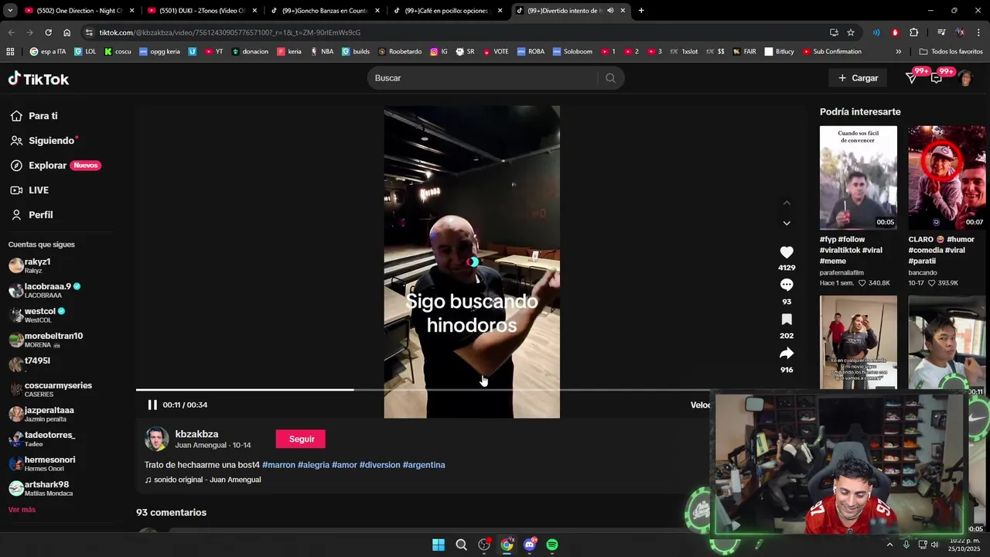Open Explorar section
Image resolution: width=990 pixels, height=557 pixels.
(x=55, y=166)
